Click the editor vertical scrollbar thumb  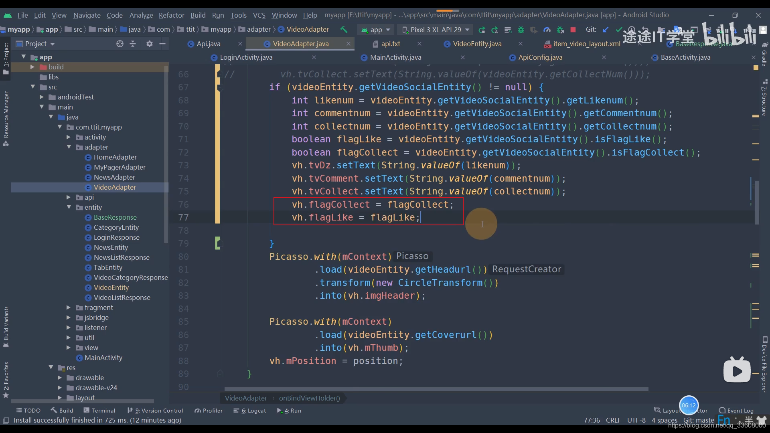(x=756, y=202)
